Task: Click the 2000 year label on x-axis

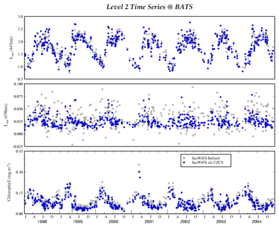Action: tap(113, 221)
